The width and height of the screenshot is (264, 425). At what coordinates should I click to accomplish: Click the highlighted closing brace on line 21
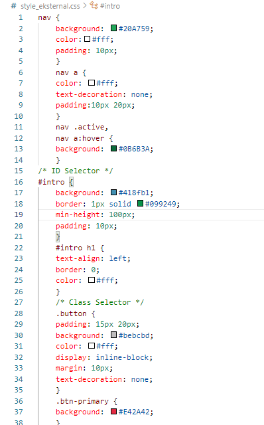click(58, 236)
